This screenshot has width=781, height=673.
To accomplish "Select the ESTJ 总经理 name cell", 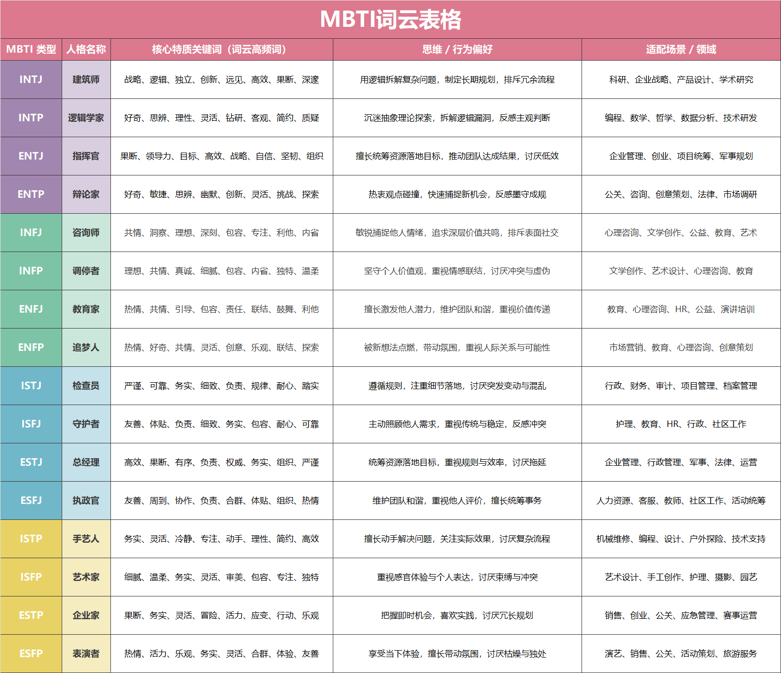I will pos(86,462).
